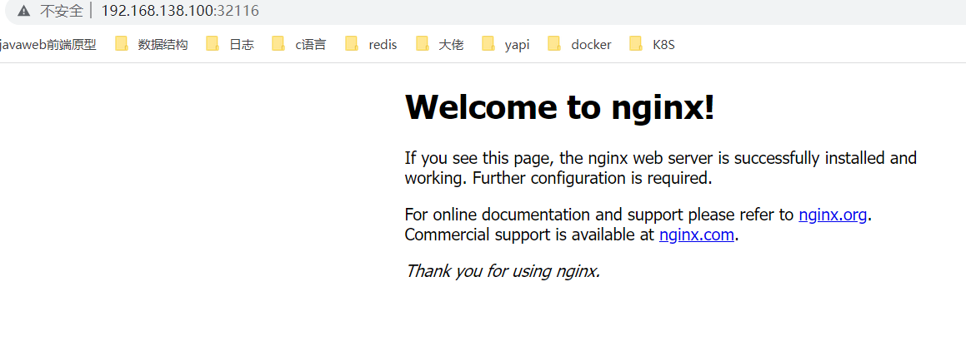Click the paragraph starting with 'If you see this page'
Image resolution: width=966 pixels, height=346 pixels.
pyautogui.click(x=660, y=168)
